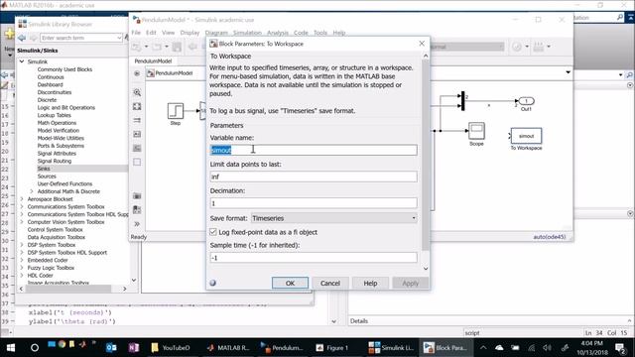This screenshot has width=635, height=357.
Task: Click the Decimation input field
Action: point(314,203)
